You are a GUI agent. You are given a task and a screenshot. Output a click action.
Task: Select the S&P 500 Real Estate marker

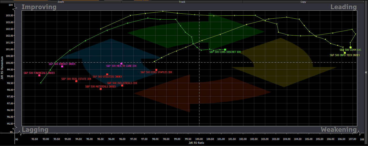pos(76,81)
